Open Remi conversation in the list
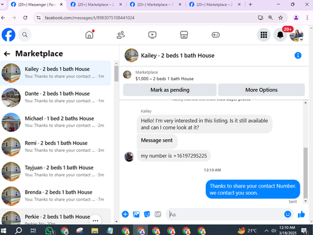 [x=56, y=147]
